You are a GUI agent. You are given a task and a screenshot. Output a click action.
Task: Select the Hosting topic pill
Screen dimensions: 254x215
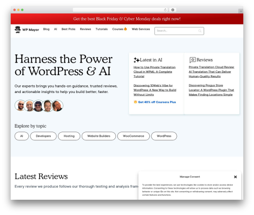tap(69, 136)
